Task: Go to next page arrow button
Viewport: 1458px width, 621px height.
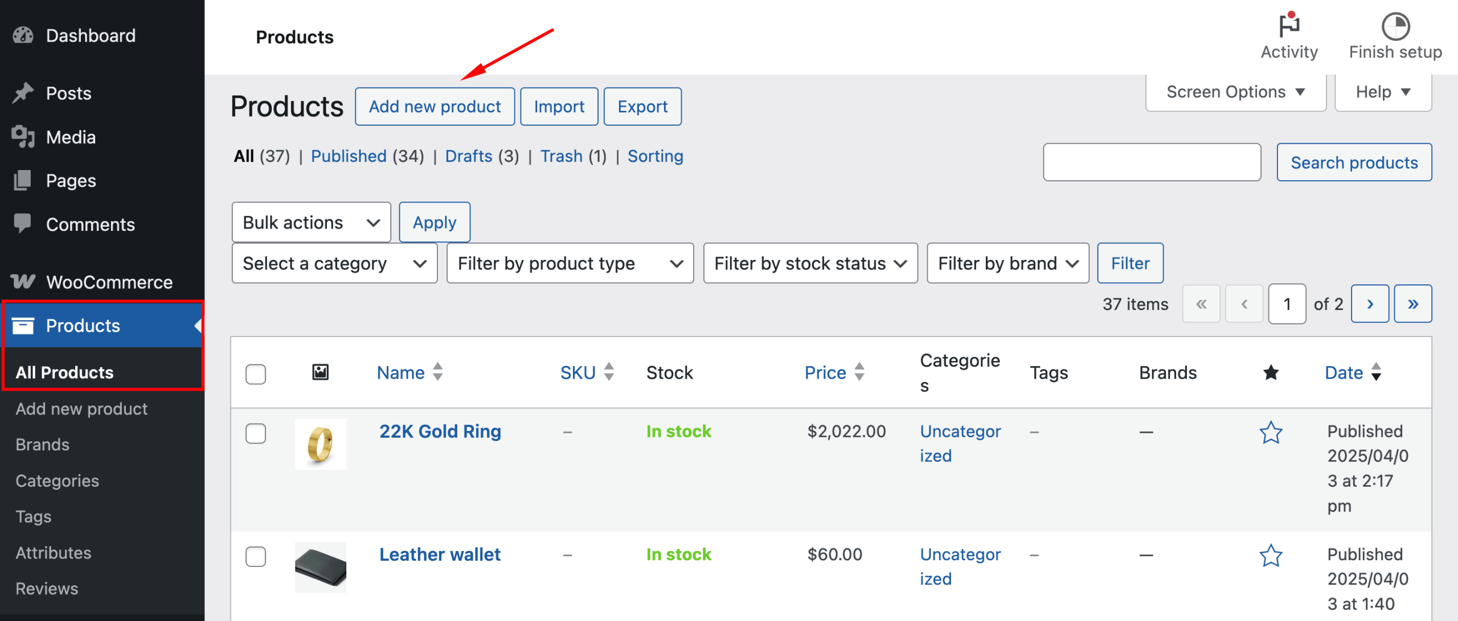Action: click(1370, 304)
